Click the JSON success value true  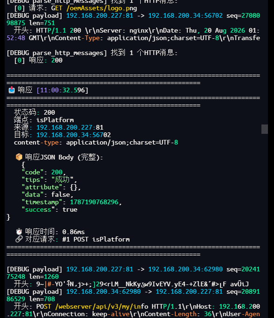[x=70, y=210]
